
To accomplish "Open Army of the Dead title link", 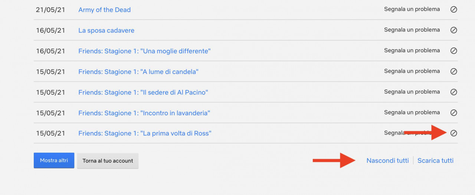I will point(105,10).
